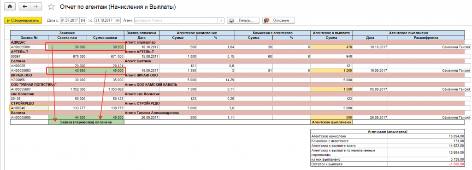Image resolution: width=472 pixels, height=170 pixels.
Task: Select the 1 353 868 order sum cell
Action: 105,89
